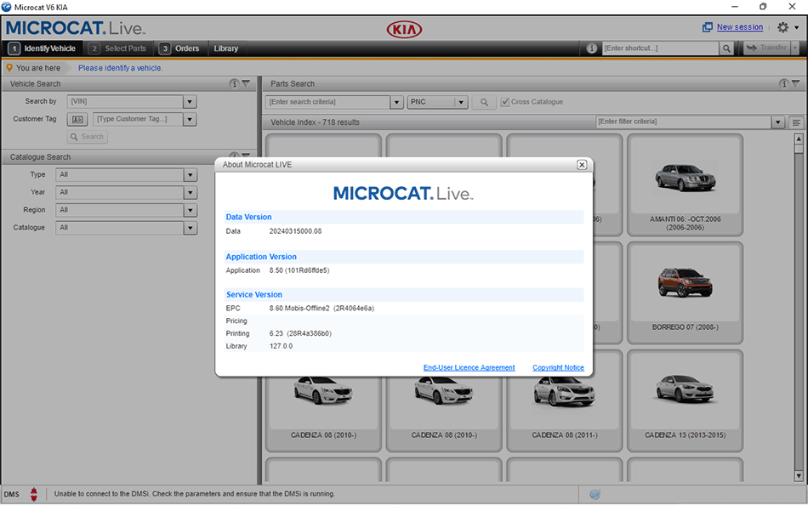Click the globe status icon in status bar
This screenshot has width=808, height=505.
tap(595, 494)
